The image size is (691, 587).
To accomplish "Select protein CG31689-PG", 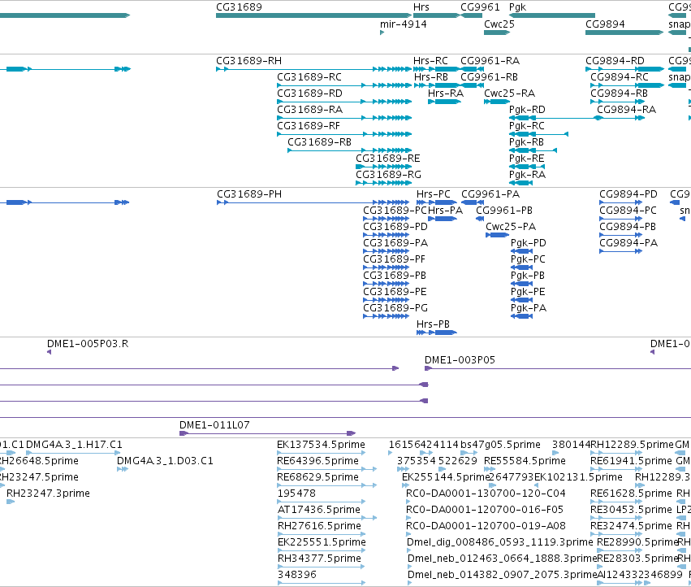I will [x=395, y=307].
